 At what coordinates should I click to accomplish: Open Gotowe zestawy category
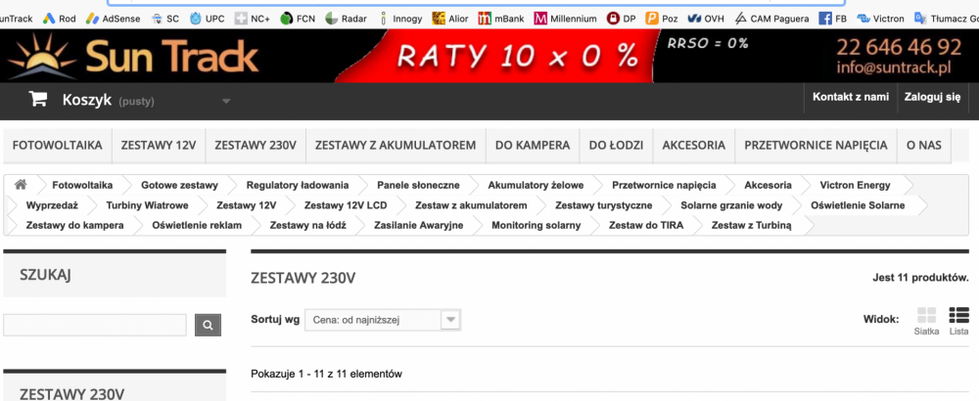179,185
